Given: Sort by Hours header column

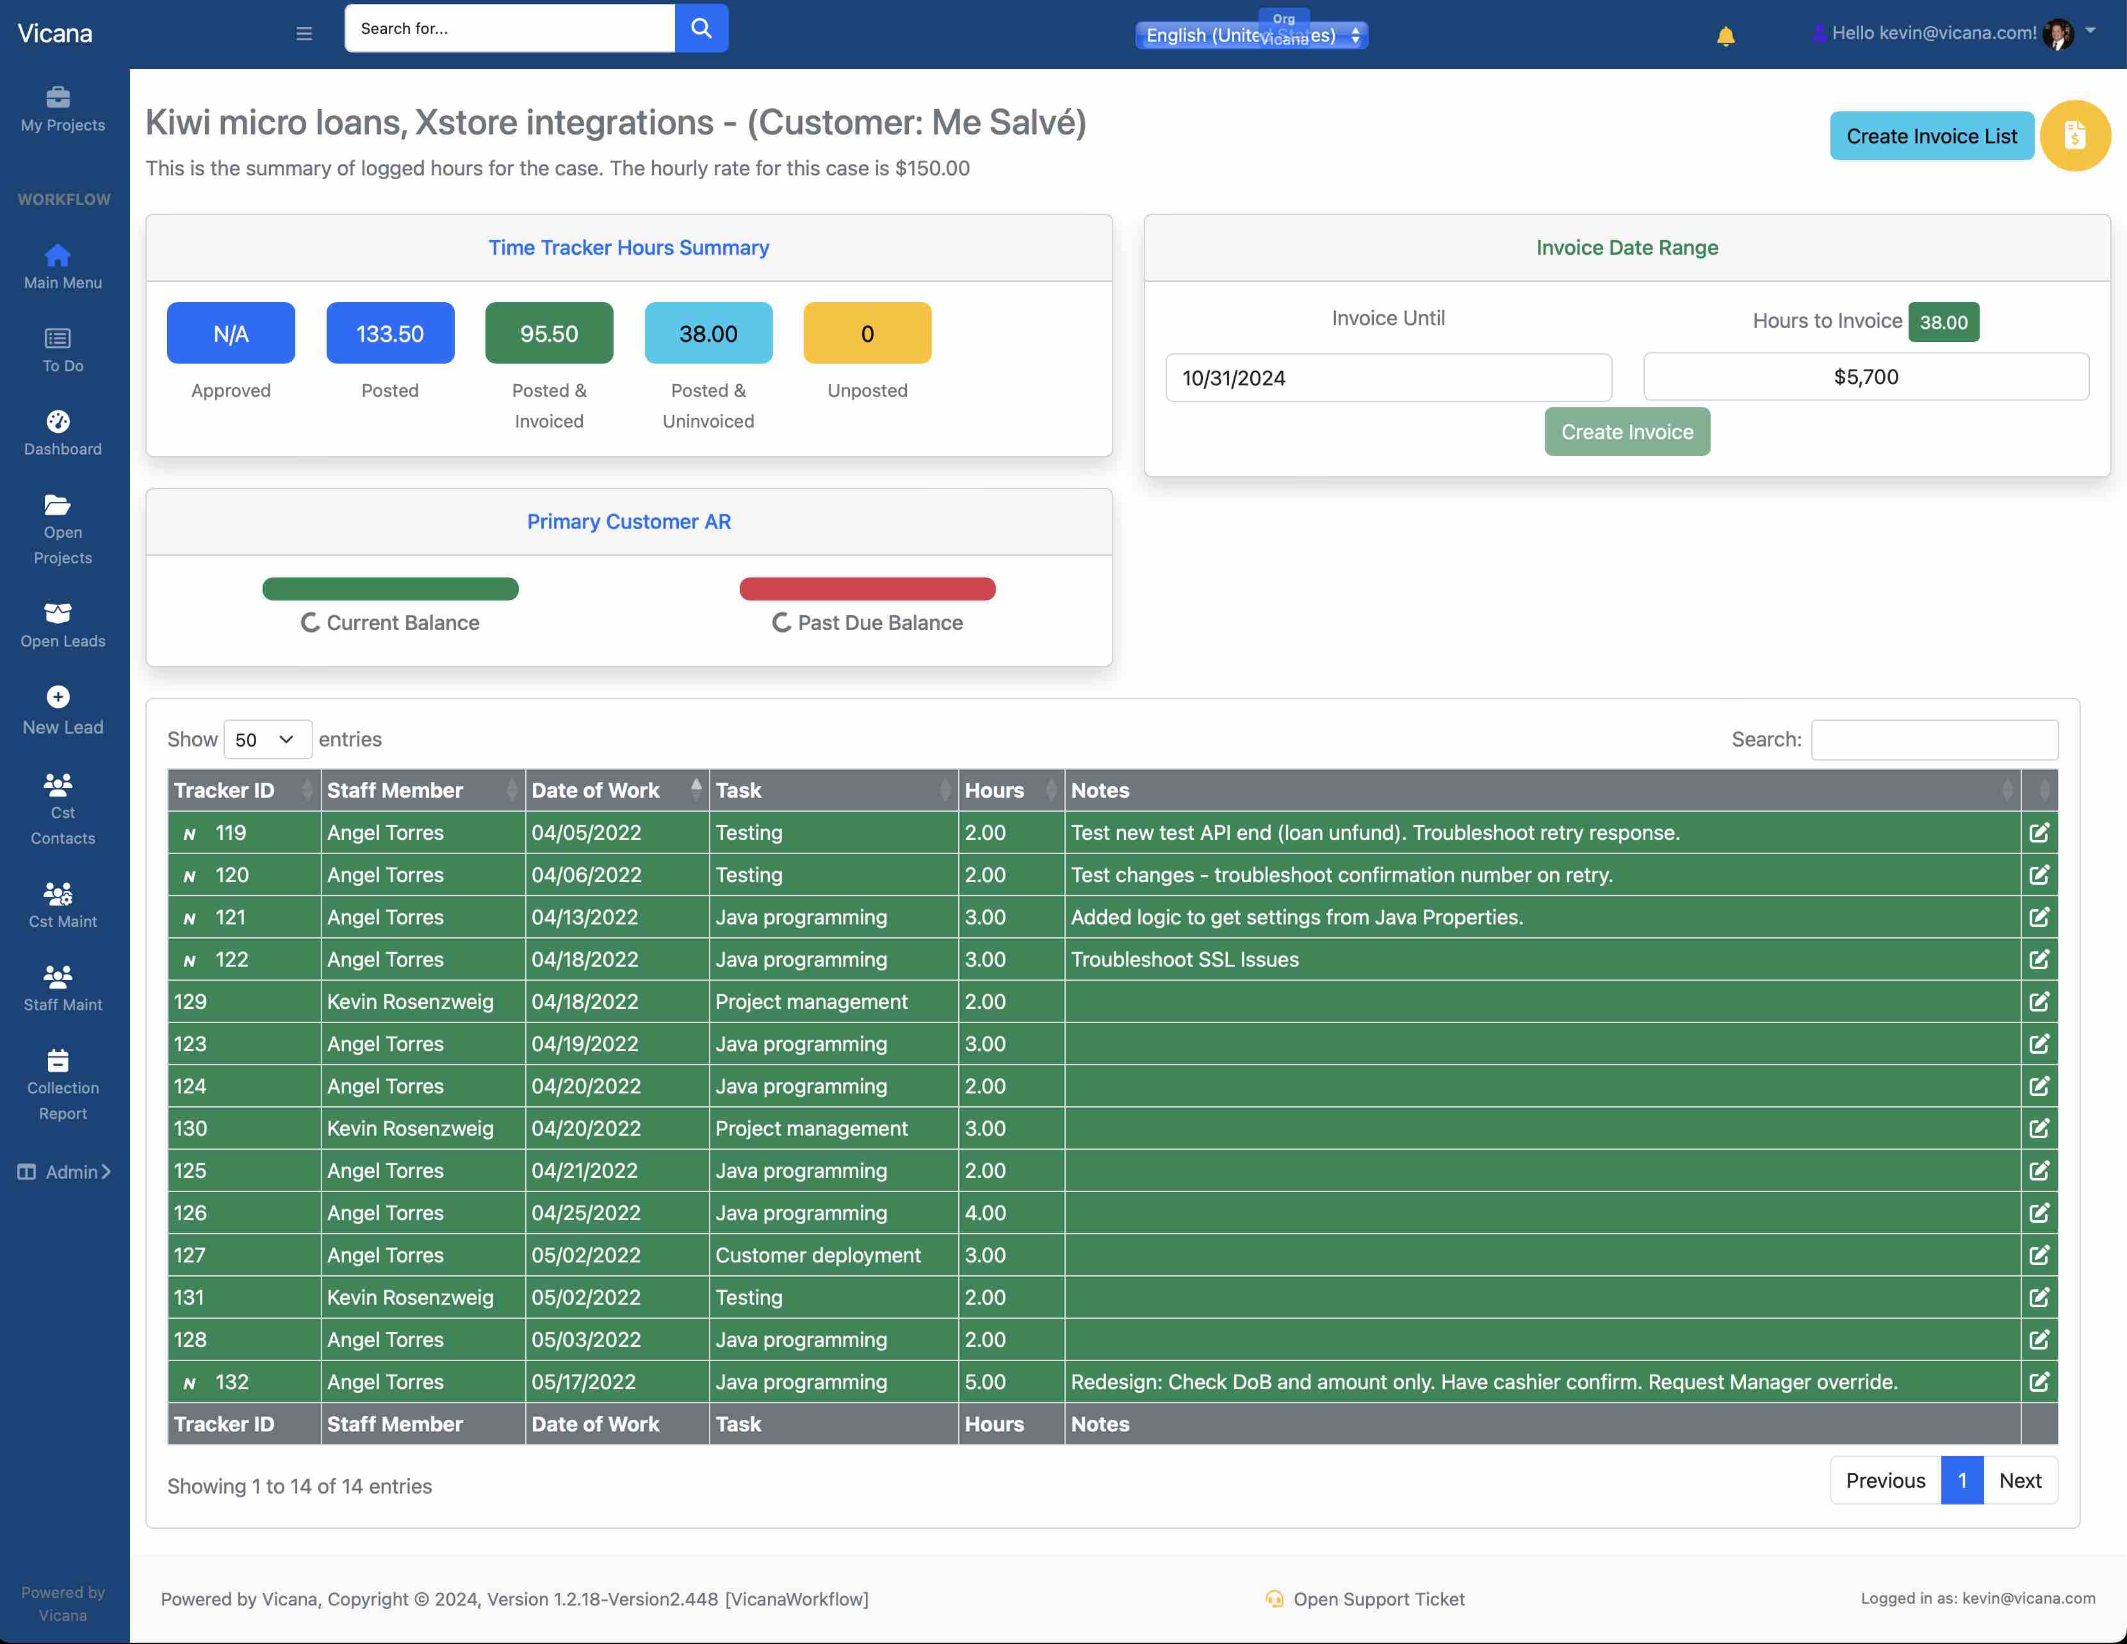Looking at the screenshot, I should click(x=1011, y=791).
